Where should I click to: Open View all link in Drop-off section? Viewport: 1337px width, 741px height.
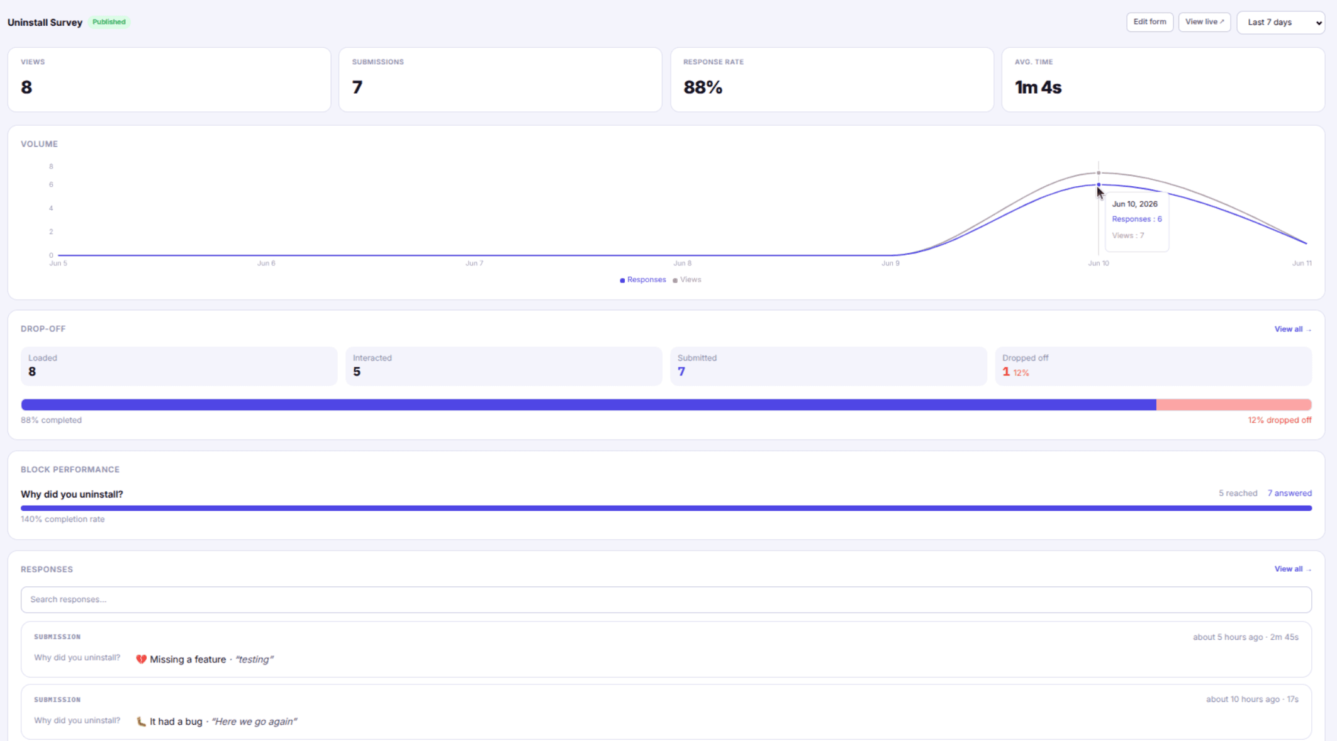pyautogui.click(x=1292, y=329)
